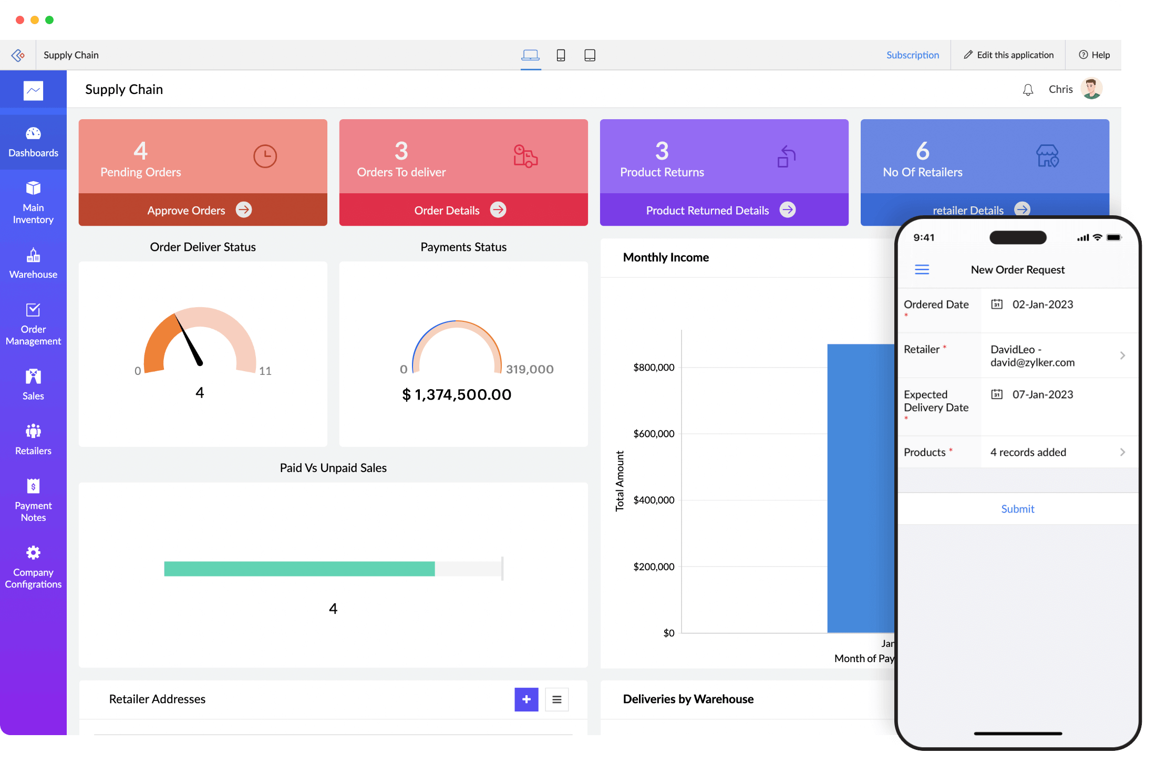
Task: Select the laptop desktop preview icon
Action: click(x=530, y=55)
